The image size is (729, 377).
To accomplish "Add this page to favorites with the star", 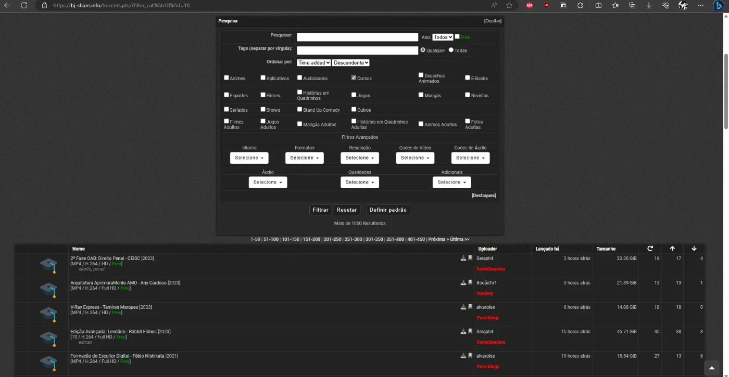I will tap(509, 5).
